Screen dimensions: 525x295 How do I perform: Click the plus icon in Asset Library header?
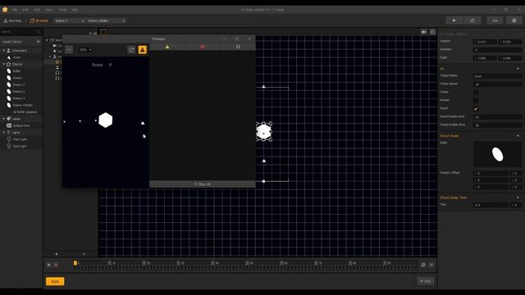pyautogui.click(x=38, y=42)
